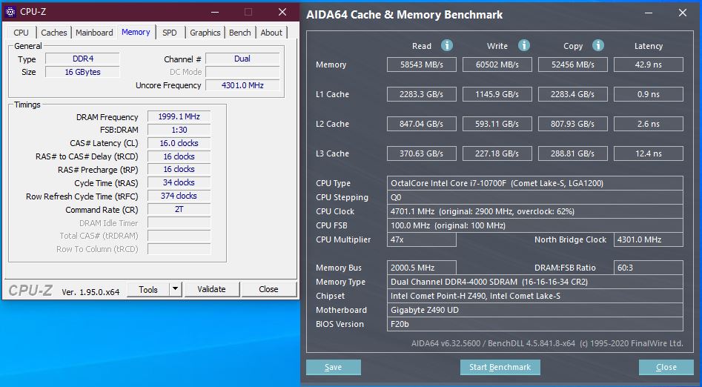
Task: Click the DDR4 Type value in CPU-Z
Action: tap(83, 59)
